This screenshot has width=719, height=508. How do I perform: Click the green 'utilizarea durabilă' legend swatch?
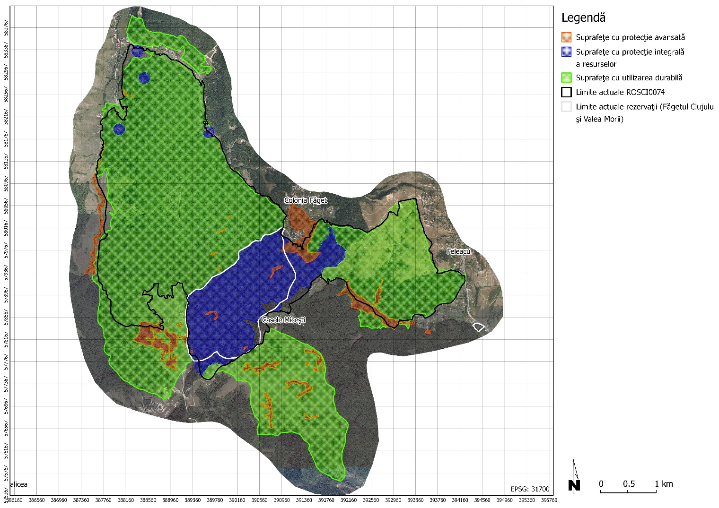point(566,78)
